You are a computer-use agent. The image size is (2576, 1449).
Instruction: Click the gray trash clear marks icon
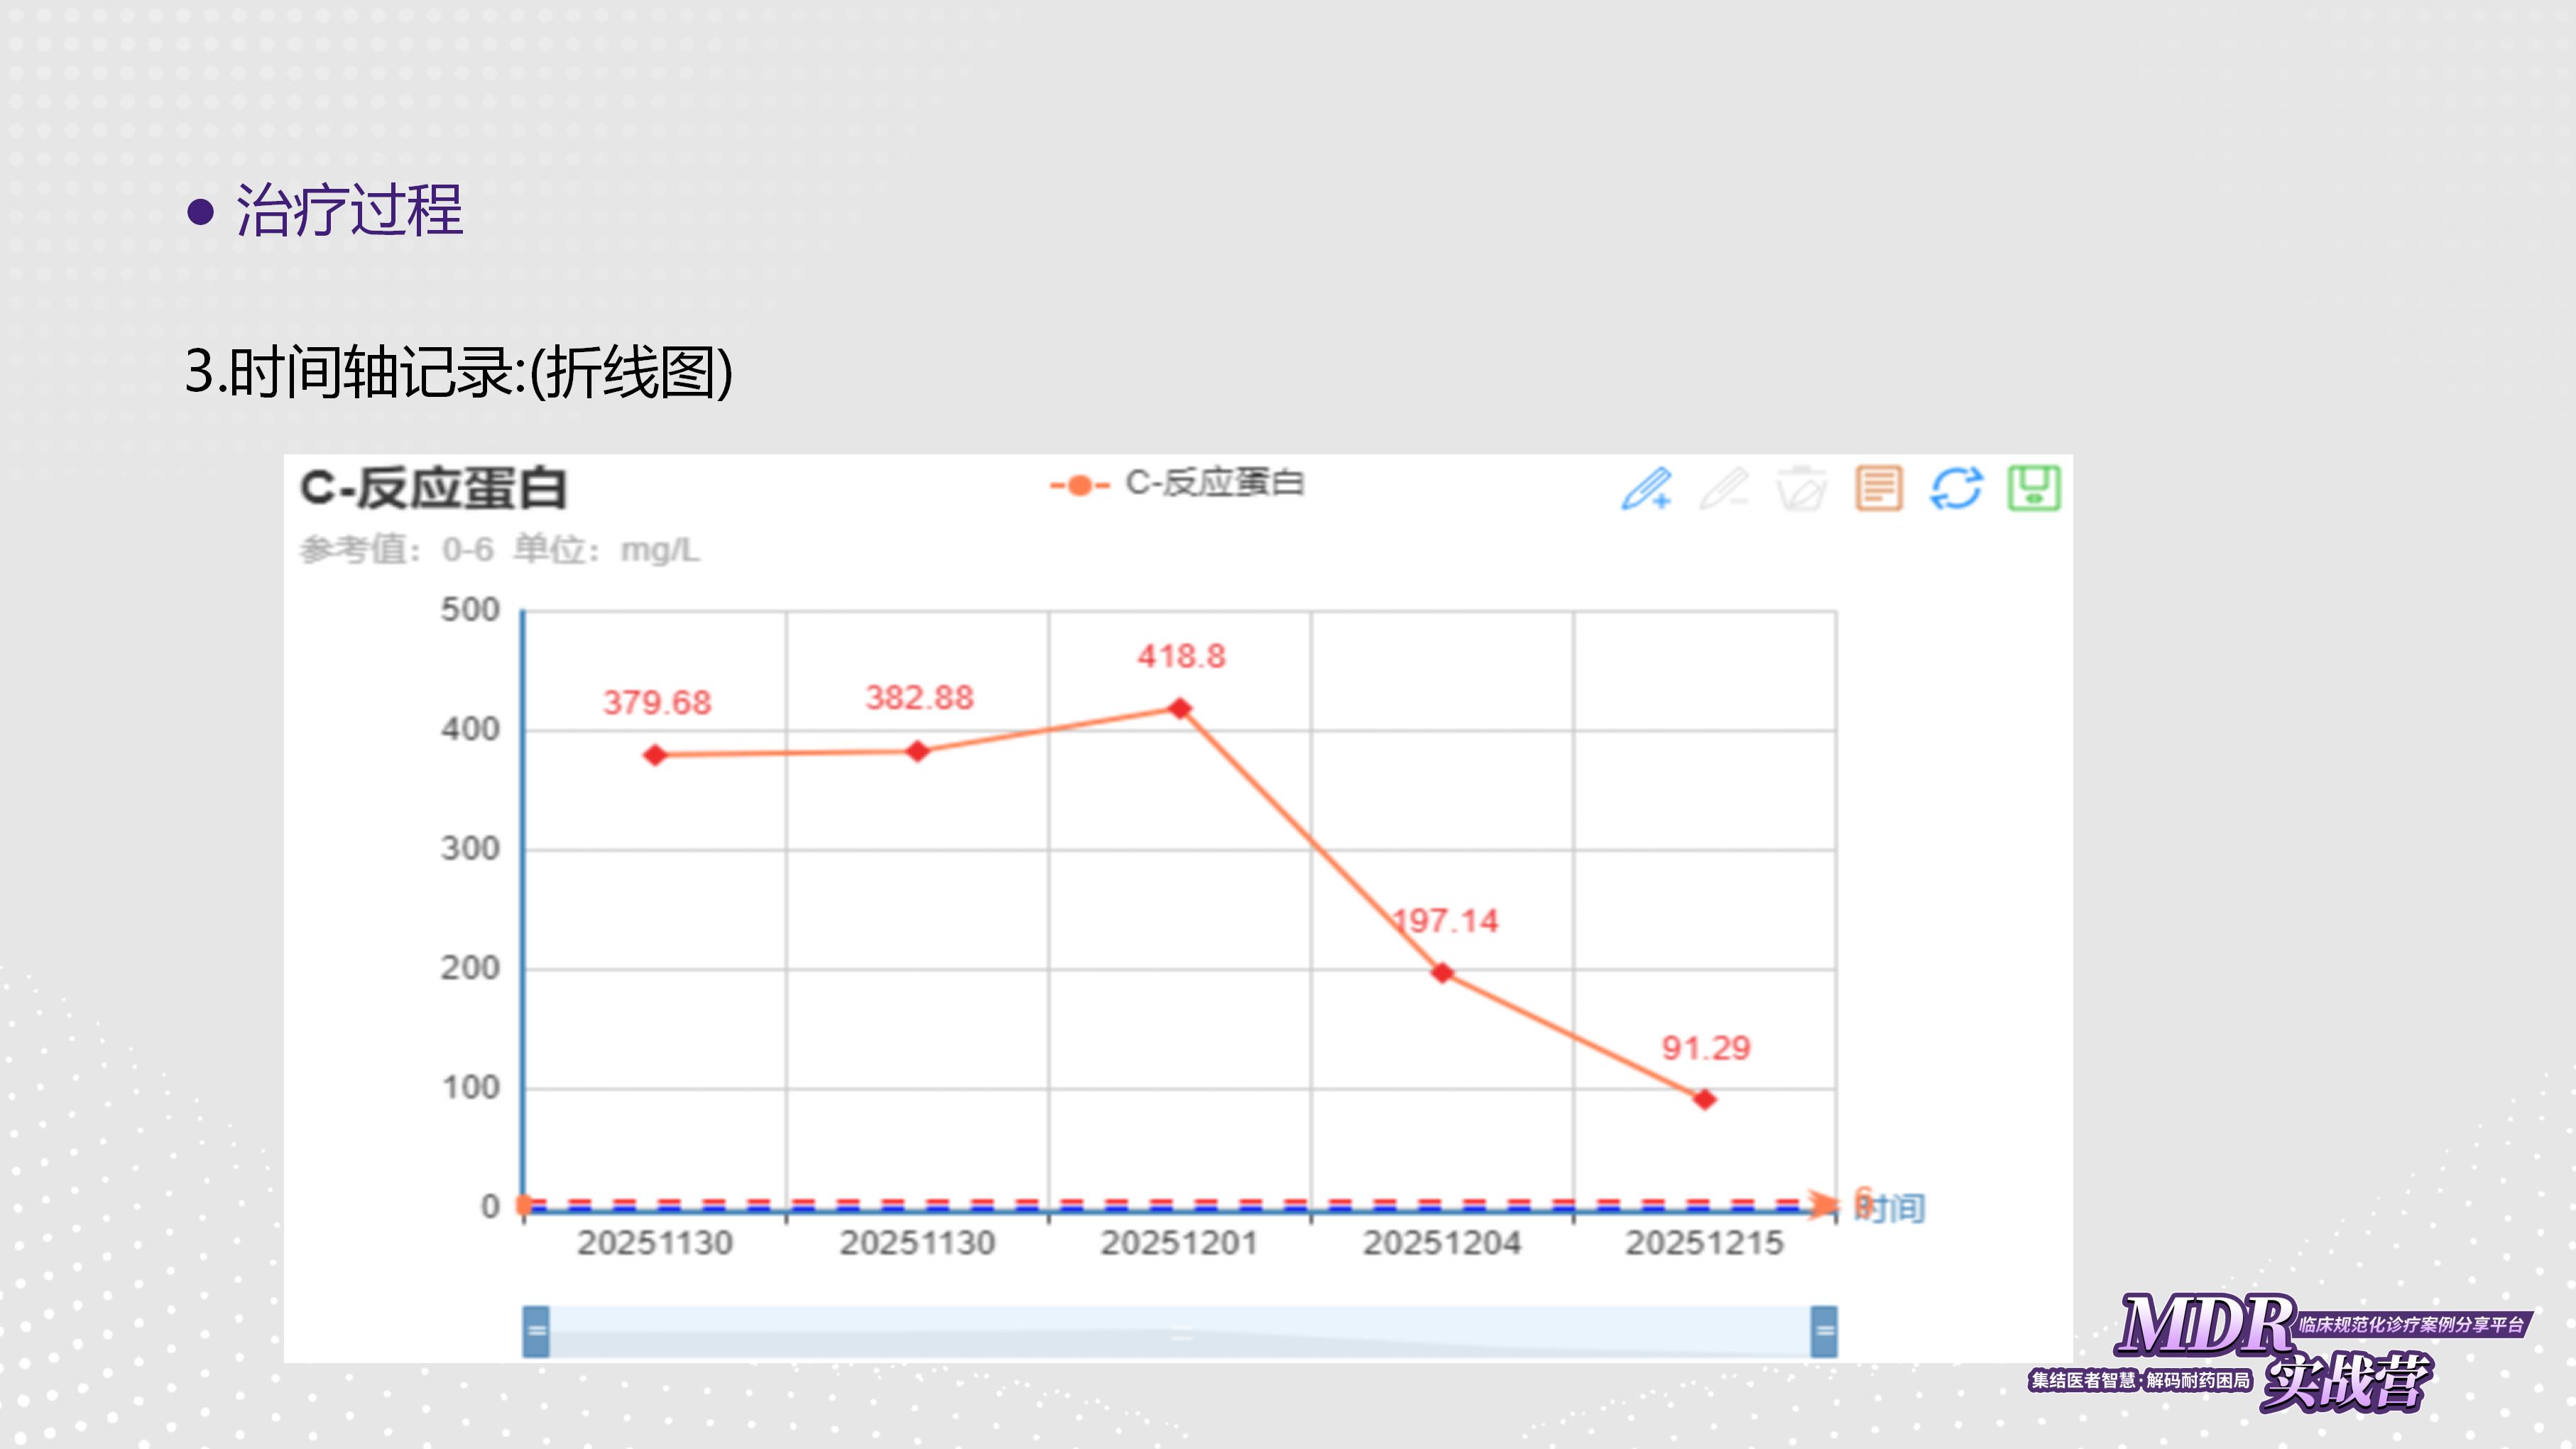[x=1801, y=489]
